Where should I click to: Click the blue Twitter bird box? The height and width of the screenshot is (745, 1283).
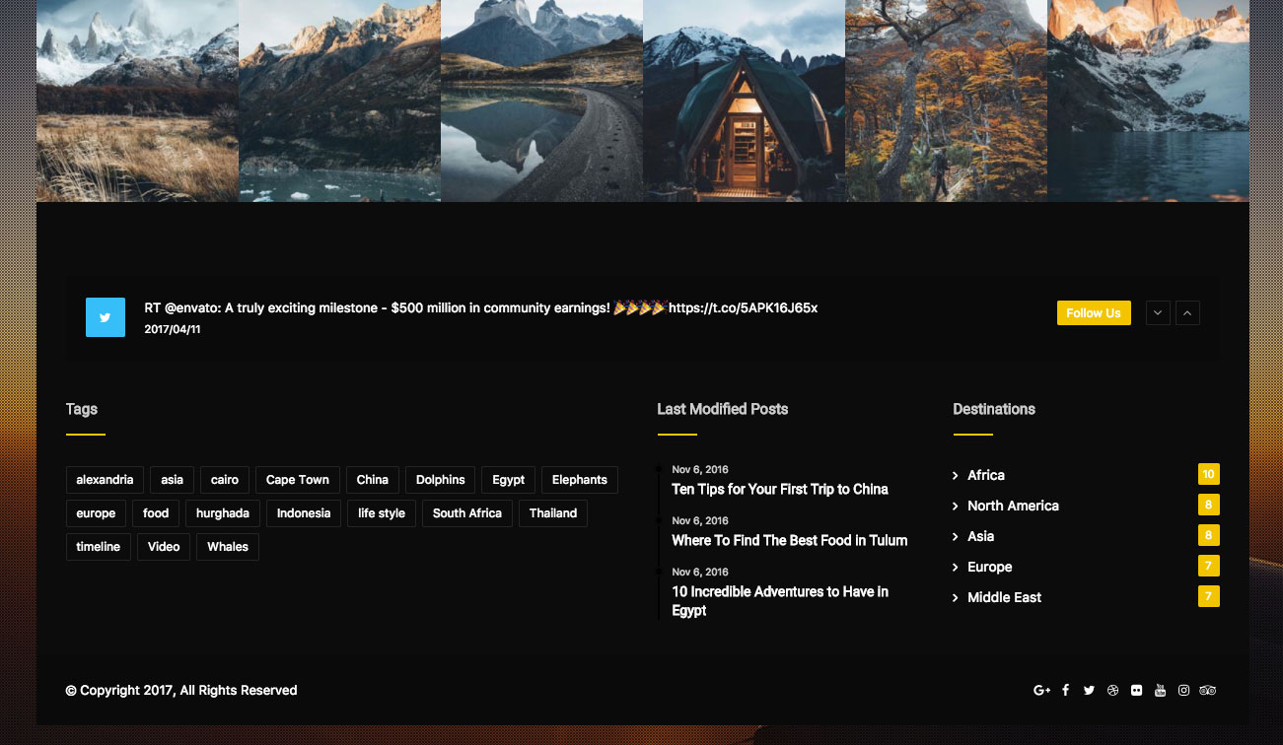point(106,317)
